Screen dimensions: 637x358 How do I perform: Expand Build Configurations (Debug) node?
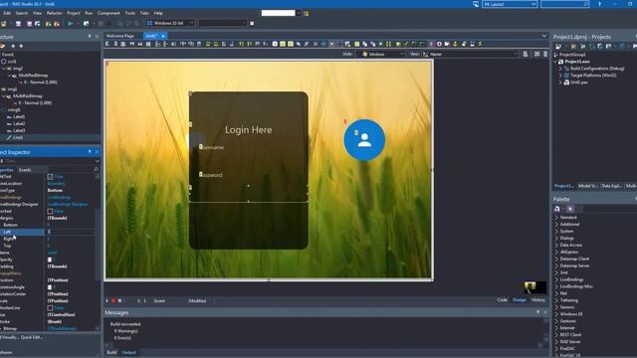[560, 69]
